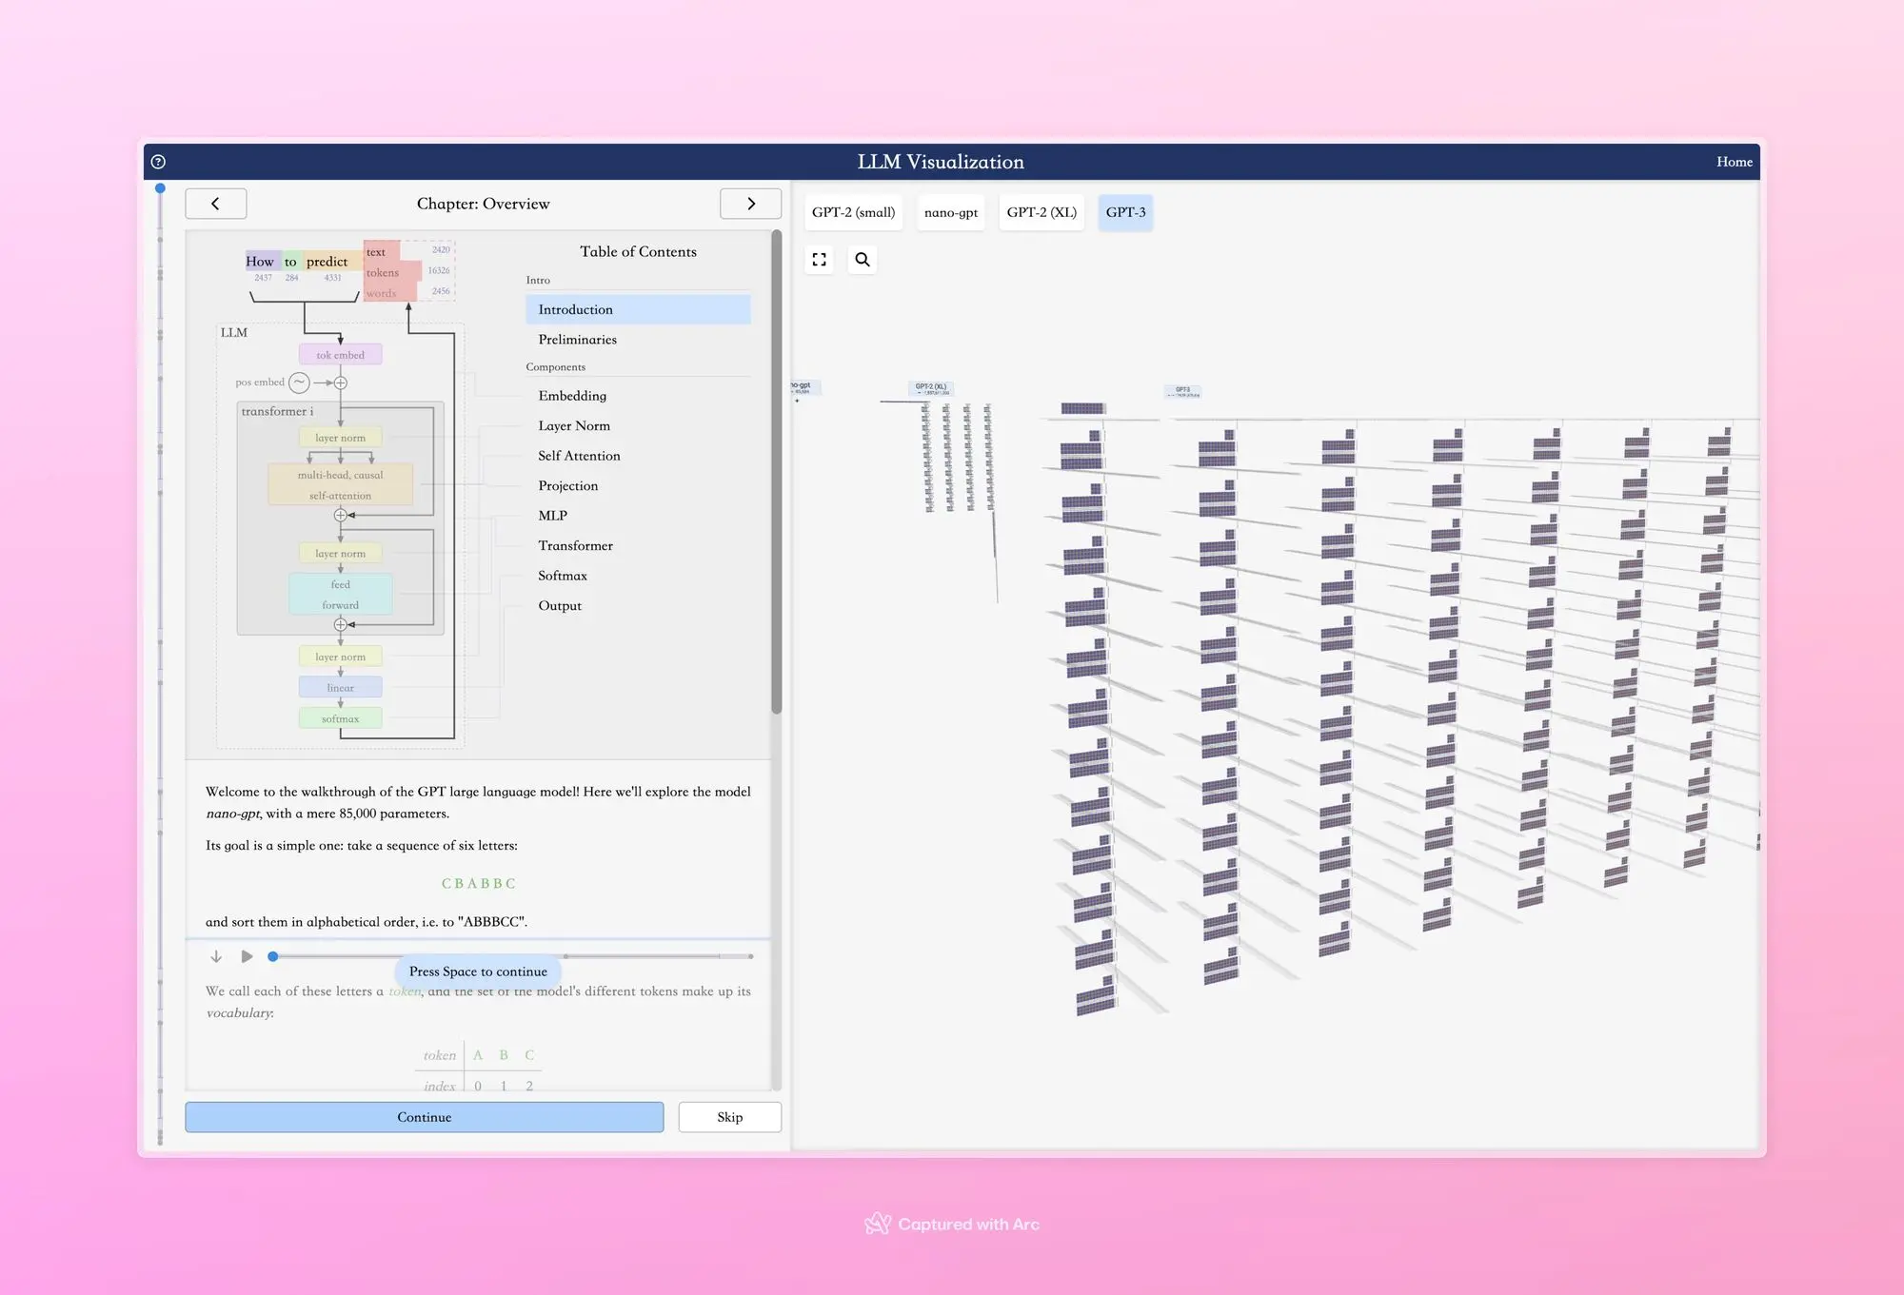Click the magnifier zoom icon
1904x1295 pixels.
point(863,259)
